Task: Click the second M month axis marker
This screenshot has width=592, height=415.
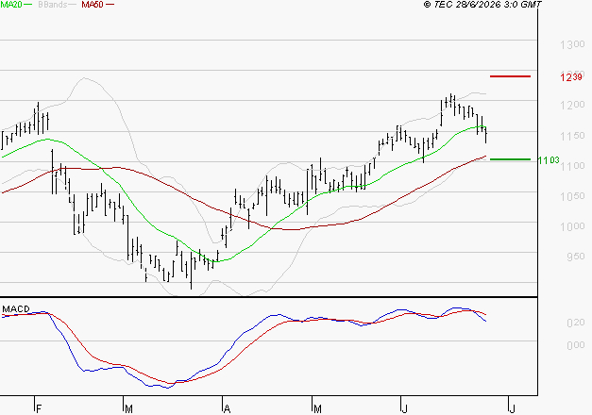Action: pyautogui.click(x=317, y=408)
